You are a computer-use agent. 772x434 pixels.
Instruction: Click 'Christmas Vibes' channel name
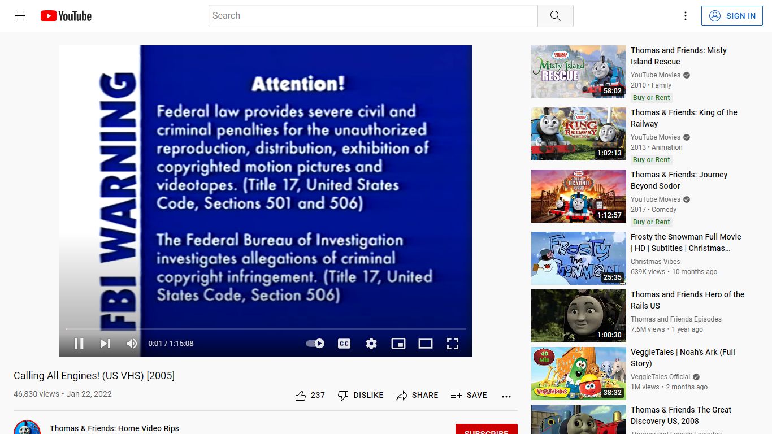(x=655, y=262)
